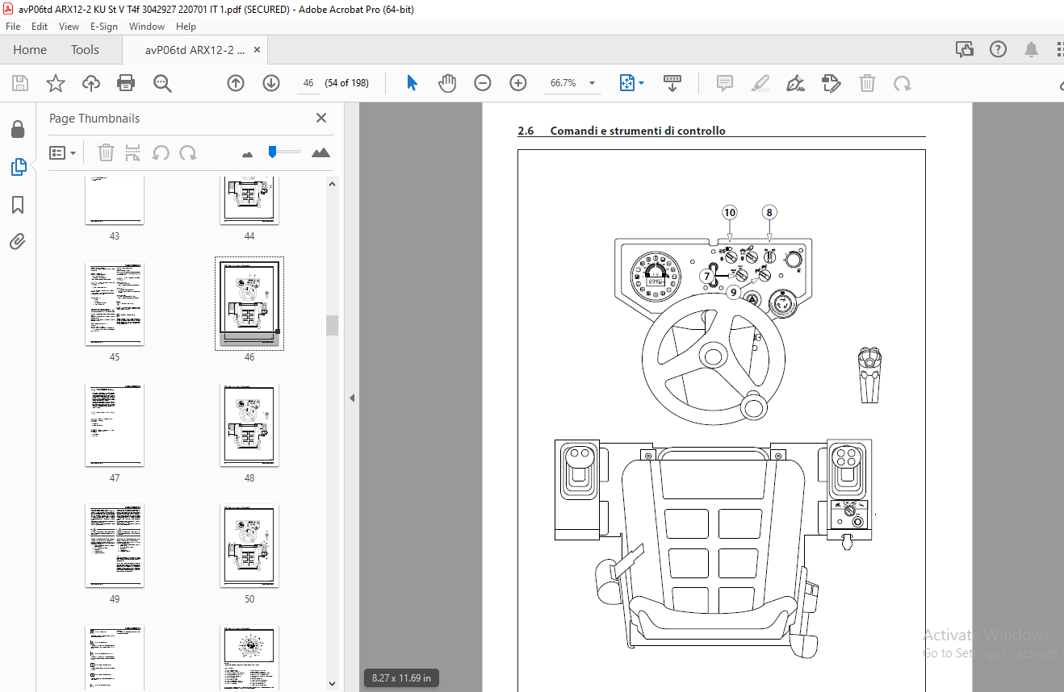Open the security lock panel

[18, 130]
